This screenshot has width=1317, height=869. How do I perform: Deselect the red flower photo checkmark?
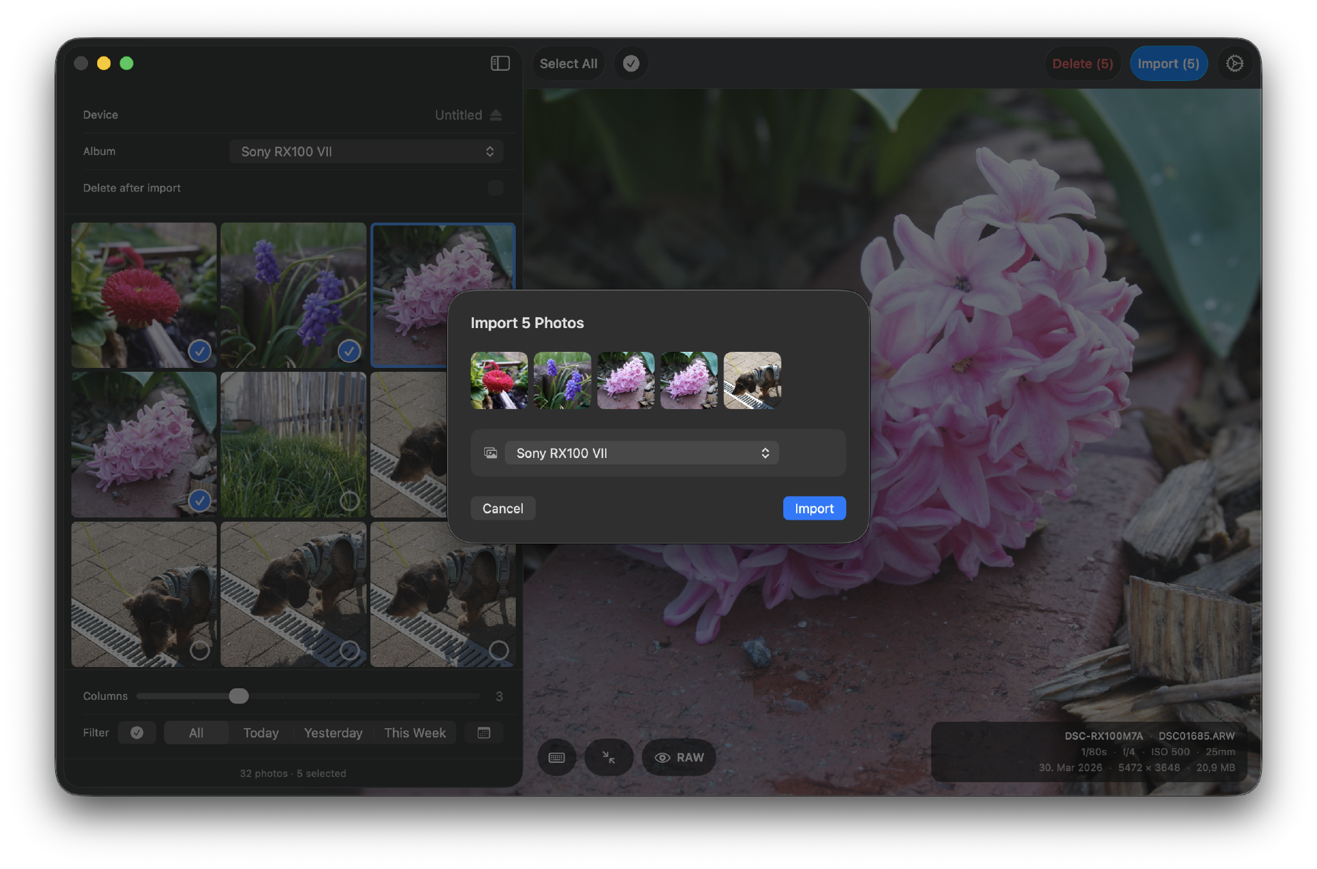[x=199, y=351]
